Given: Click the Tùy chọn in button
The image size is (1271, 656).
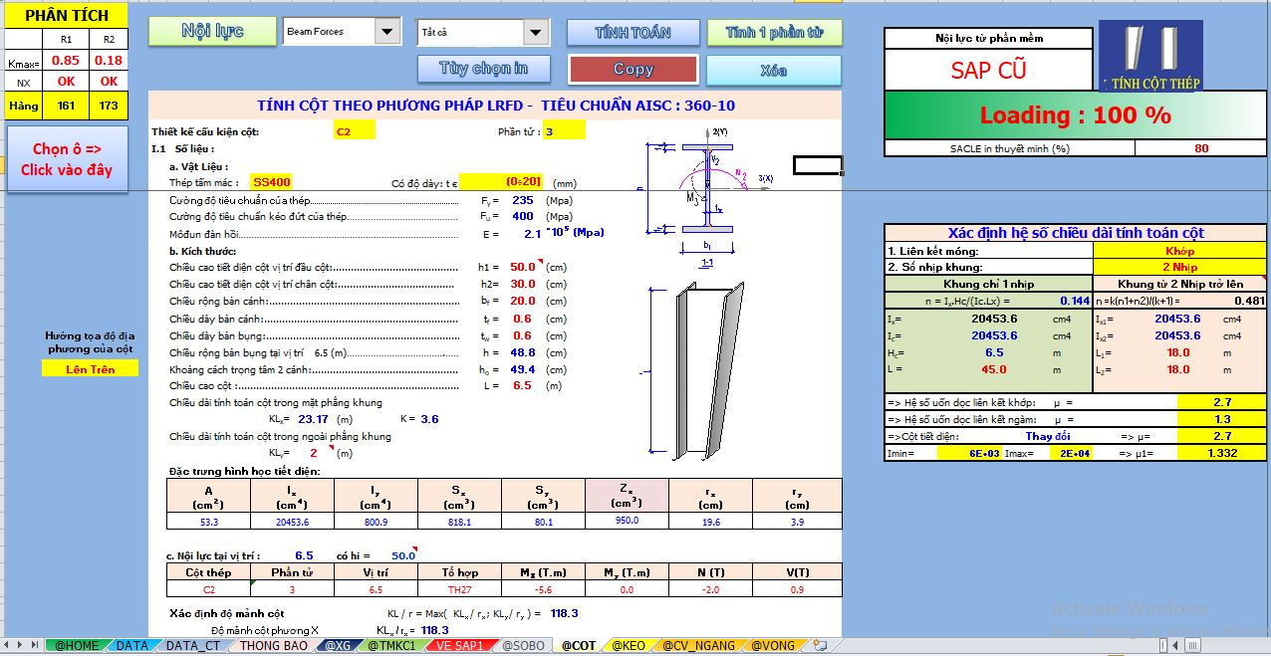Looking at the screenshot, I should pyautogui.click(x=484, y=69).
